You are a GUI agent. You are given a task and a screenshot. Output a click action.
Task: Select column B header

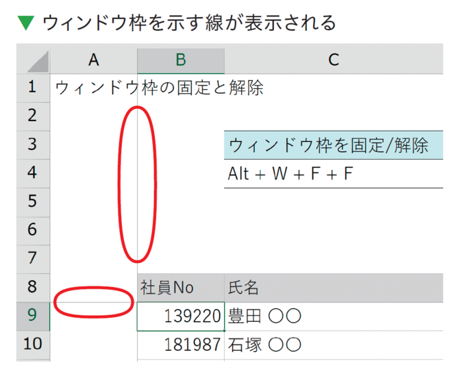pyautogui.click(x=181, y=60)
